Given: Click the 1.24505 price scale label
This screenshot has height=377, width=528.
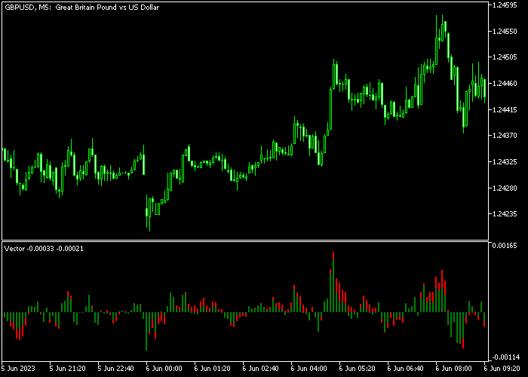Looking at the screenshot, I should tap(505, 57).
